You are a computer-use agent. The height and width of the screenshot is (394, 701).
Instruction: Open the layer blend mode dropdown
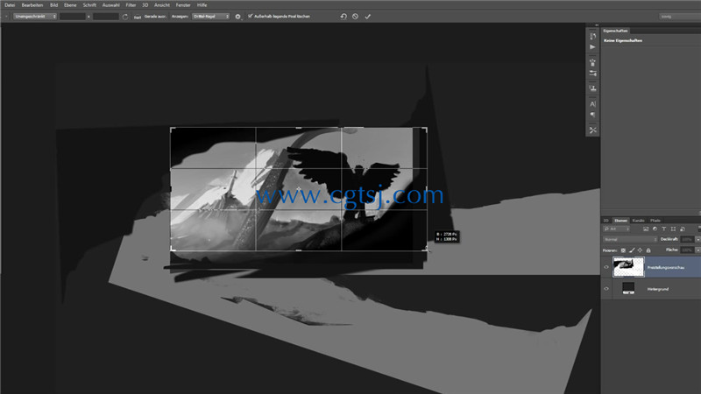tap(630, 239)
